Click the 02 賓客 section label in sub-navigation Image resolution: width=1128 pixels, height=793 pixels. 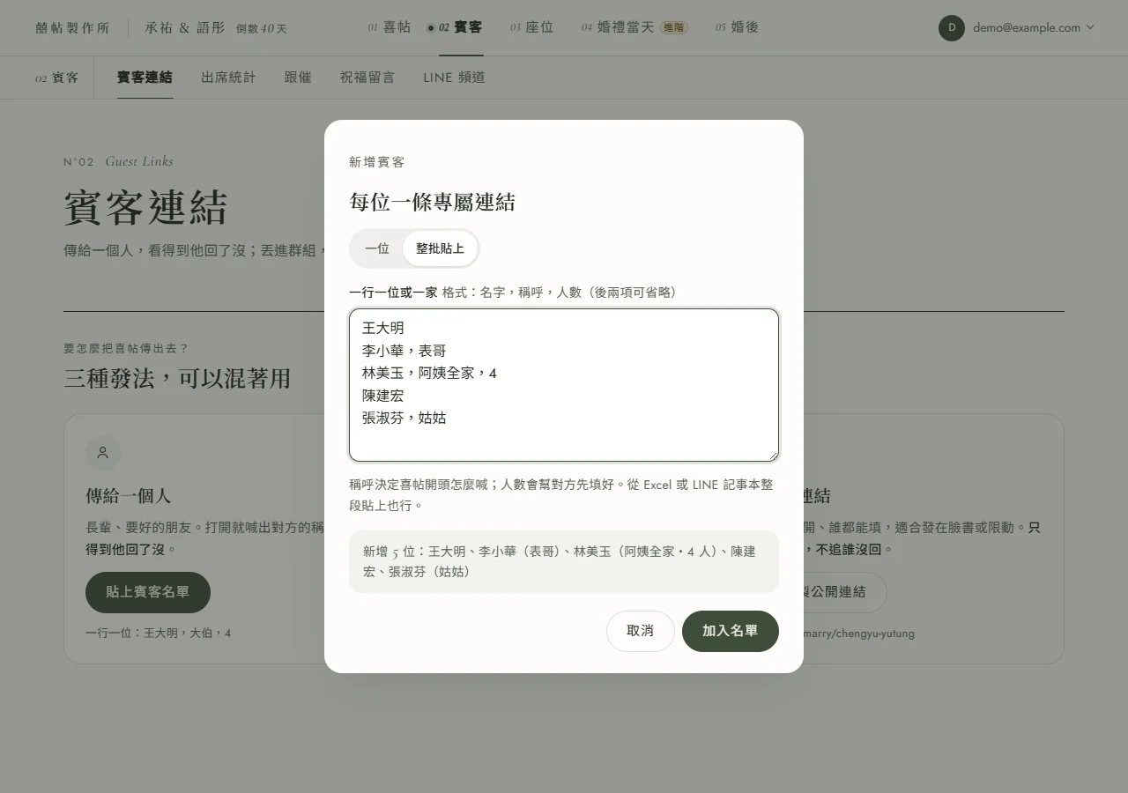click(x=56, y=78)
